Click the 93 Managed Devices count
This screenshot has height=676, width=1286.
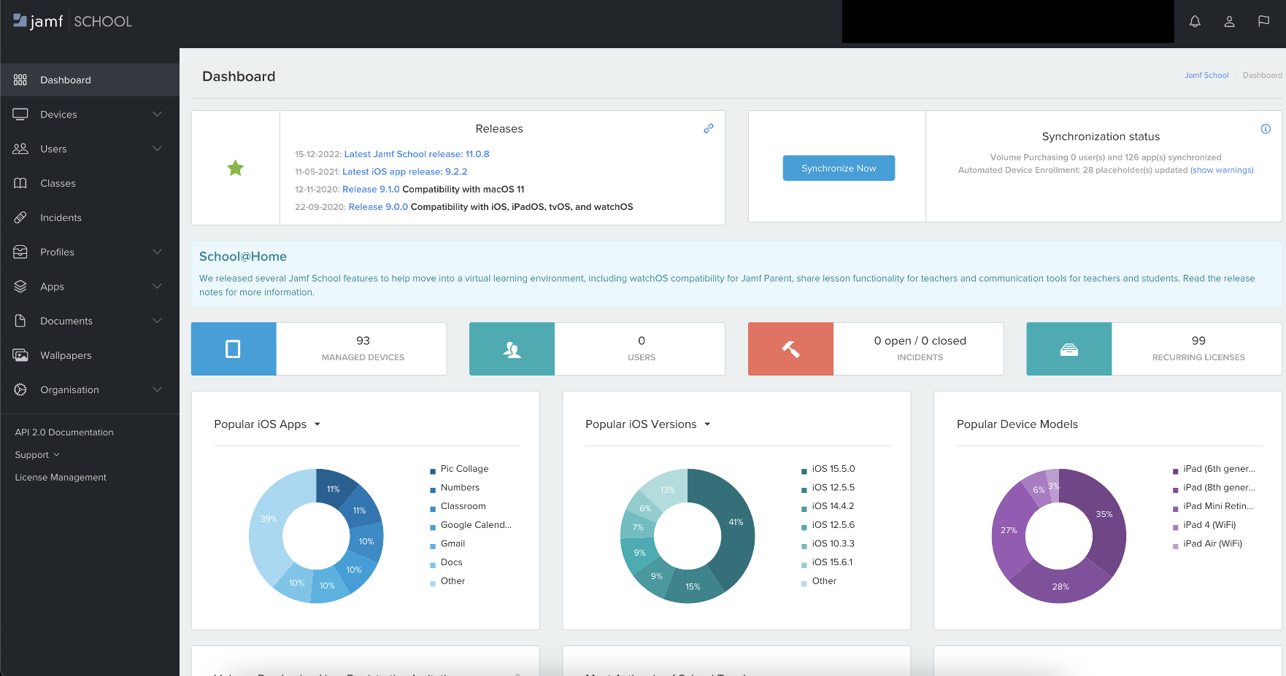363,341
